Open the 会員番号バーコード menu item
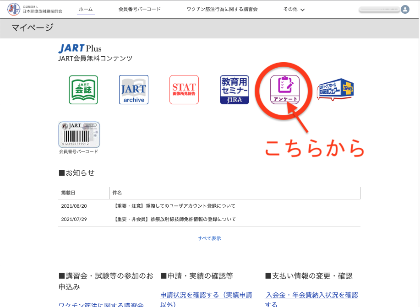This screenshot has width=420, height=307. [139, 9]
